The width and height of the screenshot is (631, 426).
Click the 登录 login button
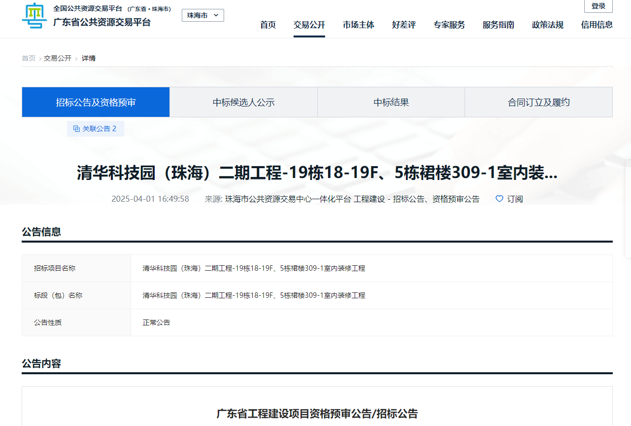(598, 6)
